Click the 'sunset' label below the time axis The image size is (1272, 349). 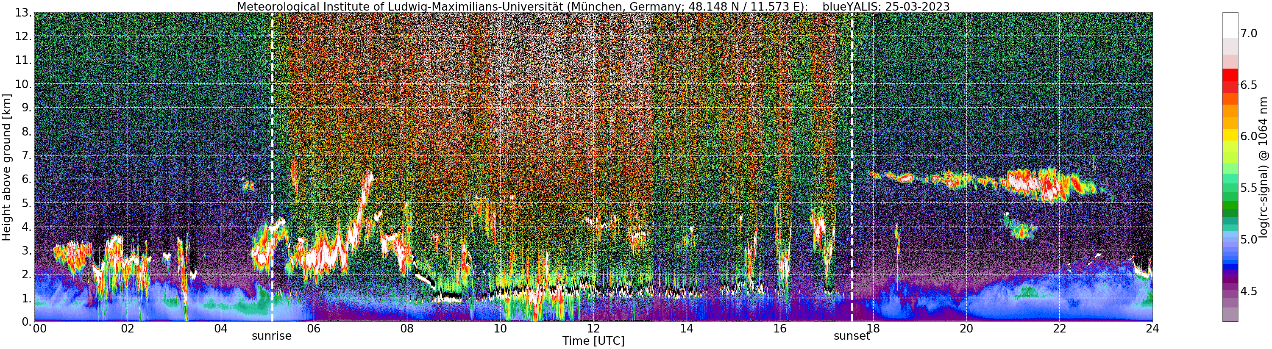pos(852,336)
